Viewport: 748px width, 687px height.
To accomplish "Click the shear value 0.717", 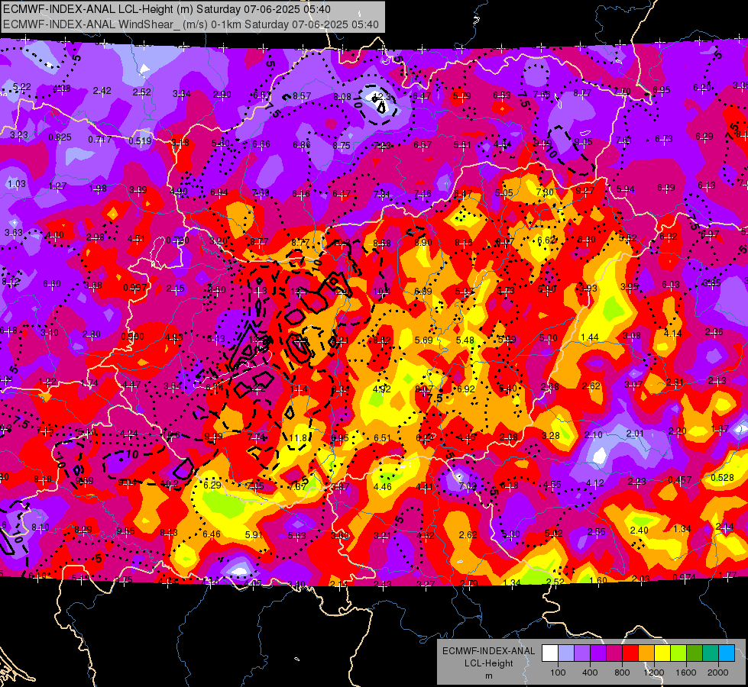I will point(99,139).
